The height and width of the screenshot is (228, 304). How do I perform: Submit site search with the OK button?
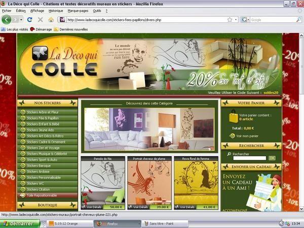coord(272,158)
